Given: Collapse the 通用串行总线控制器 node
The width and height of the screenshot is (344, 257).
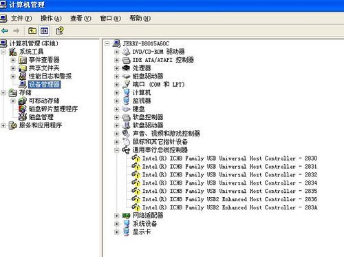Looking at the screenshot, I should [116, 150].
